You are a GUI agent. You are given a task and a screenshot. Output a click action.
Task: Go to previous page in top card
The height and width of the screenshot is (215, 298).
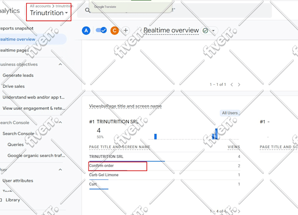click(x=231, y=84)
